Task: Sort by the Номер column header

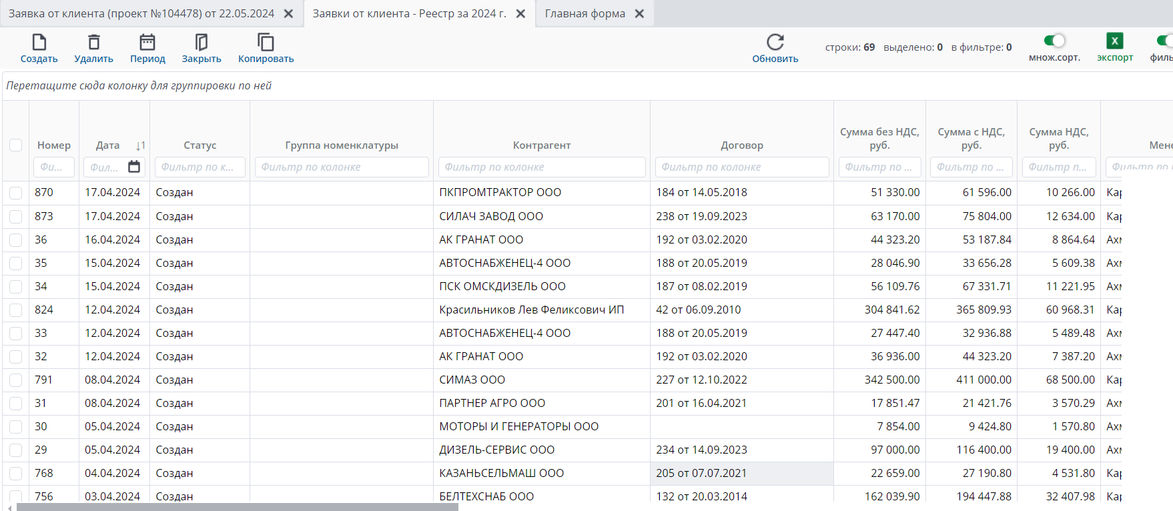Action: (53, 145)
